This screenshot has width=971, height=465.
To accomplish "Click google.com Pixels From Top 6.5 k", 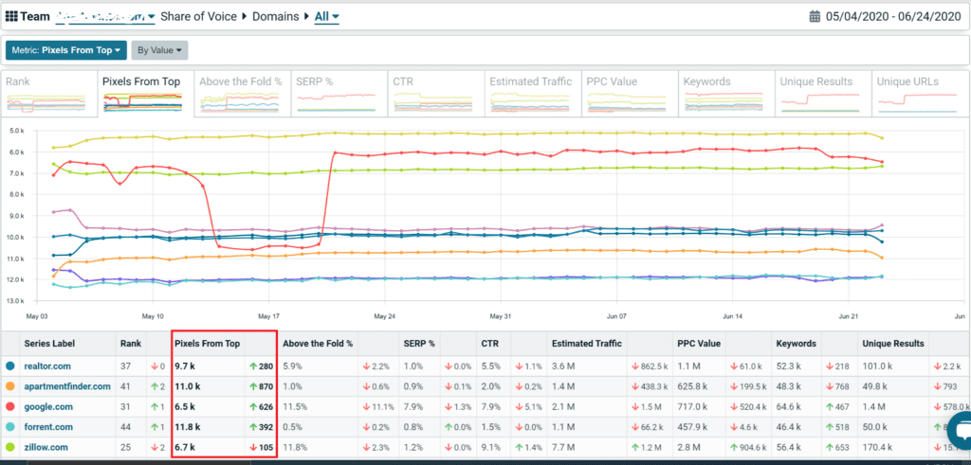I will point(186,407).
